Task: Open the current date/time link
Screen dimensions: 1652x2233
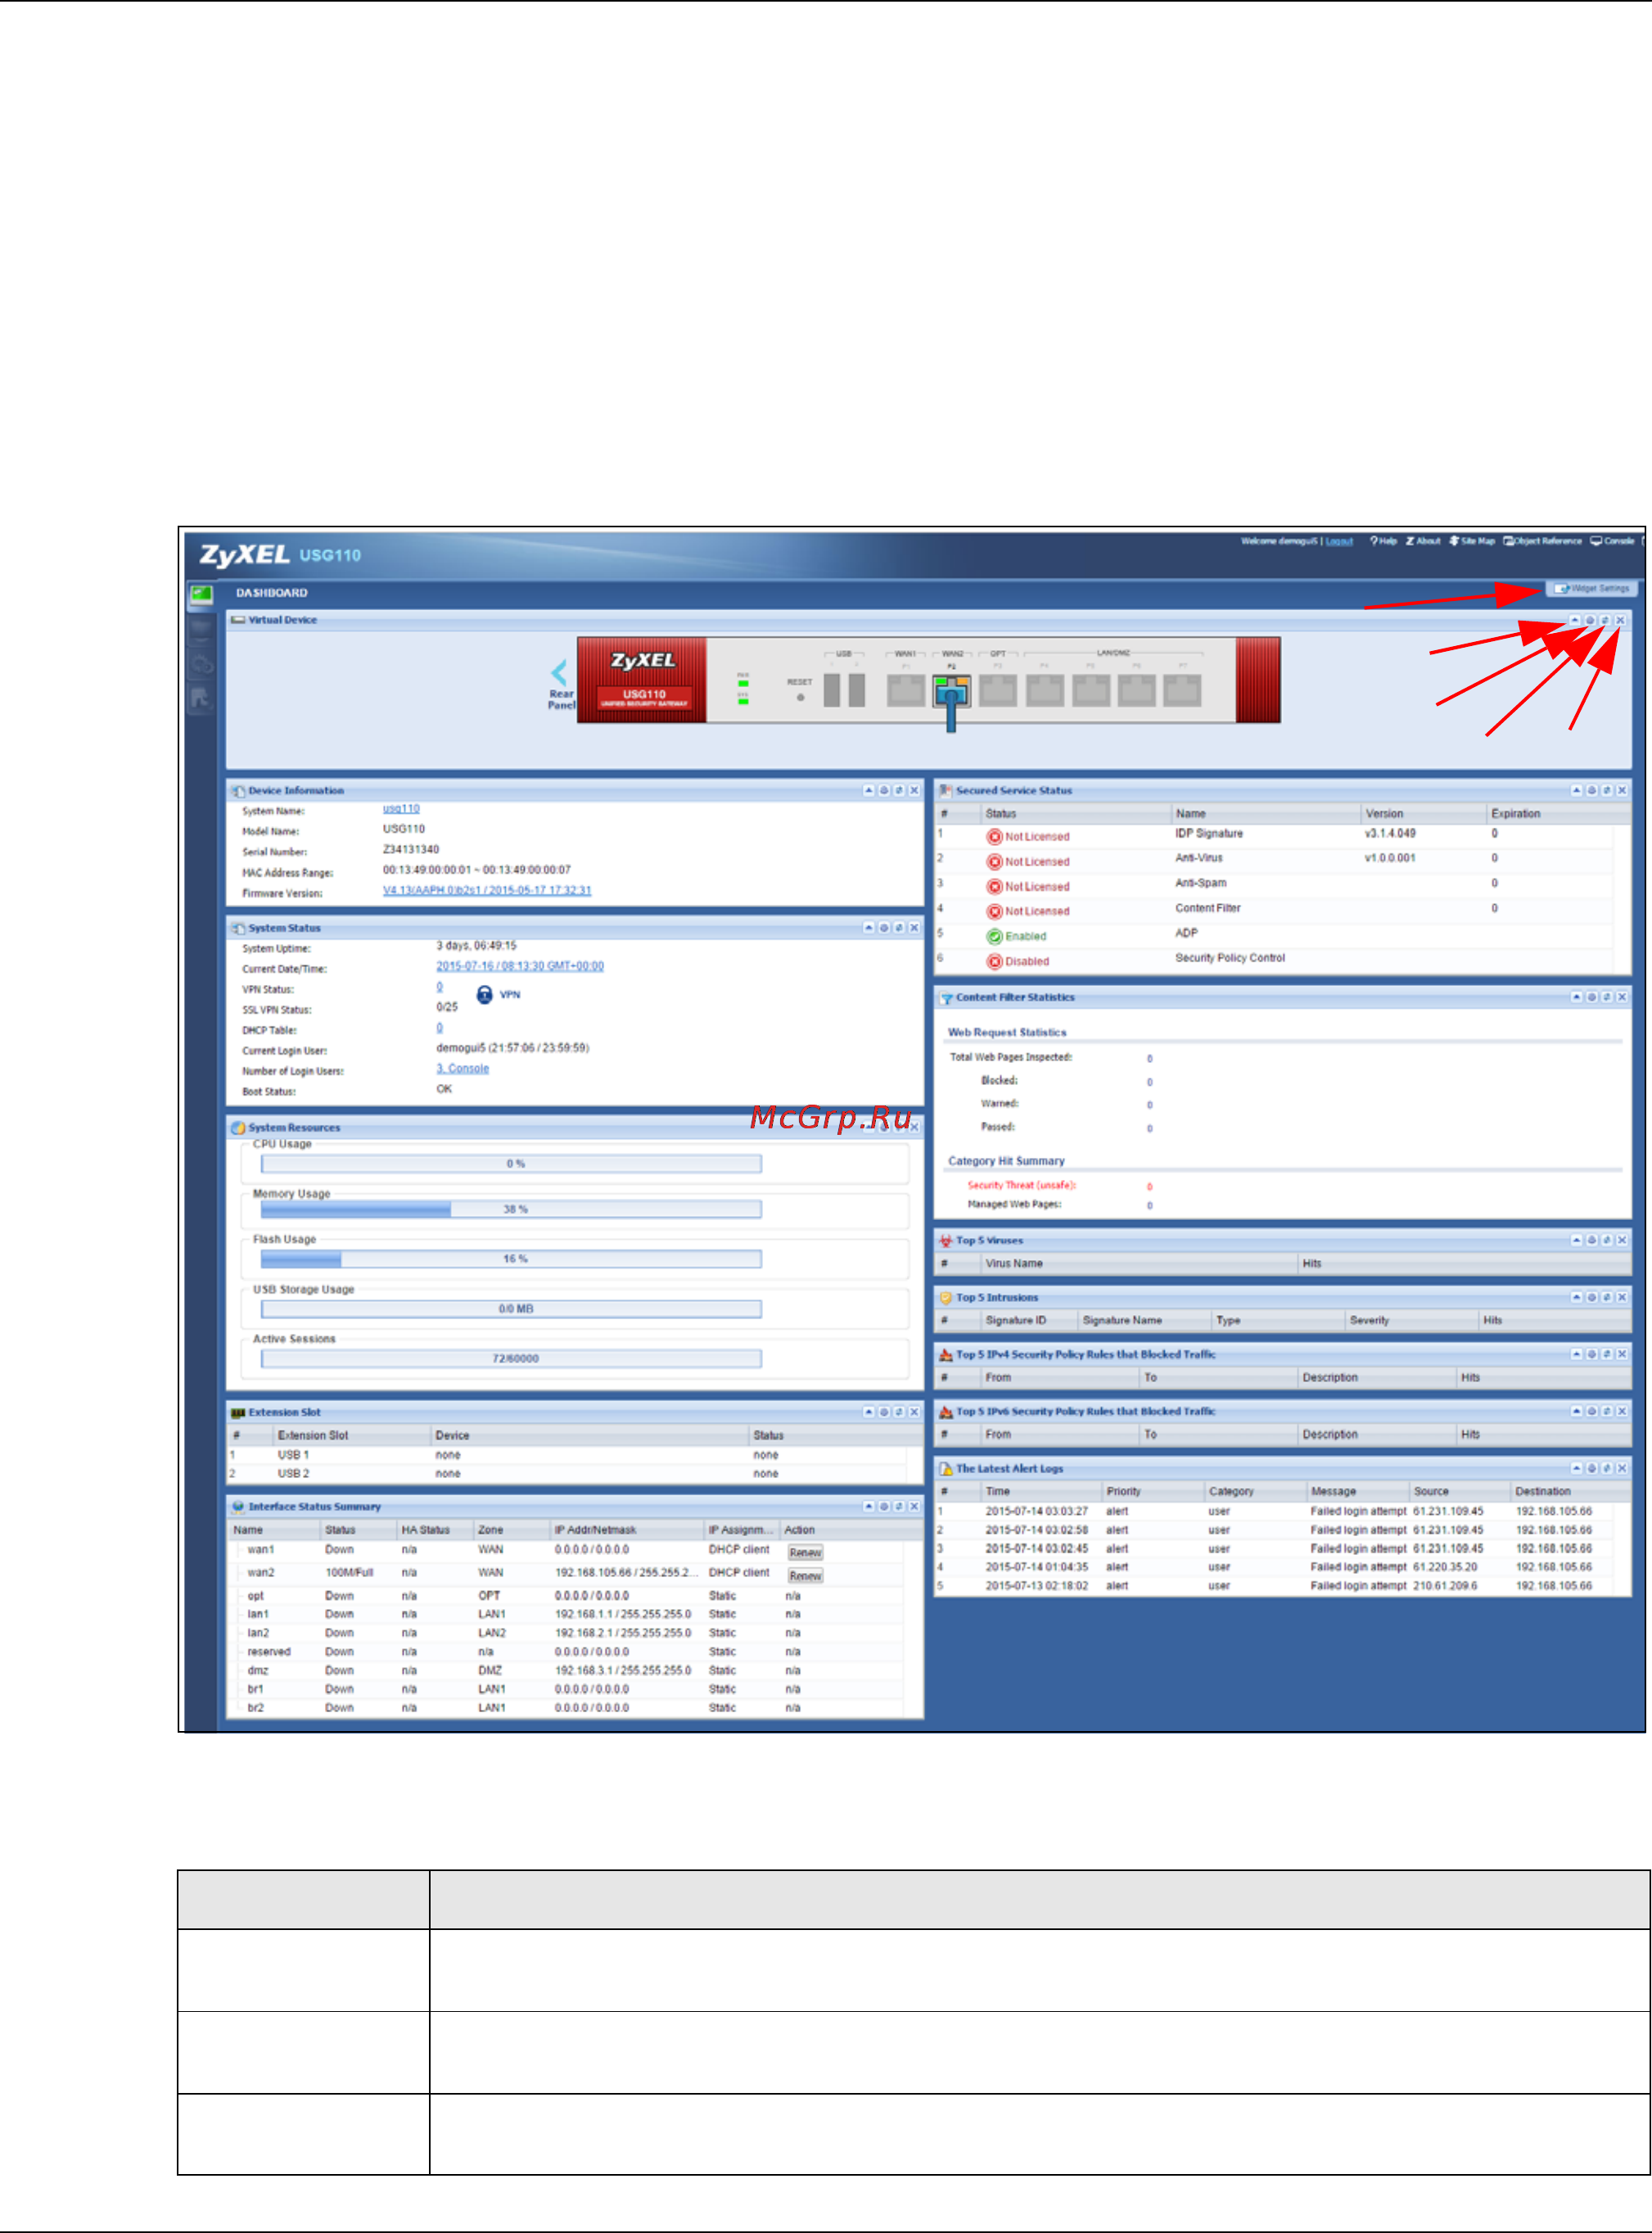Action: coord(520,966)
